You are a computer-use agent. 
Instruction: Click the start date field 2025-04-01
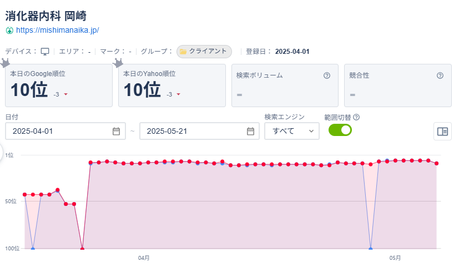click(65, 131)
